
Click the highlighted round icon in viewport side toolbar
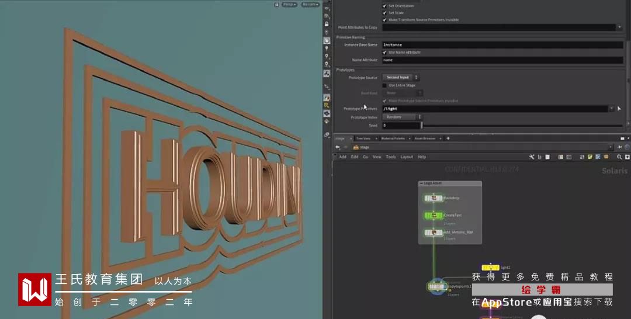click(x=327, y=40)
